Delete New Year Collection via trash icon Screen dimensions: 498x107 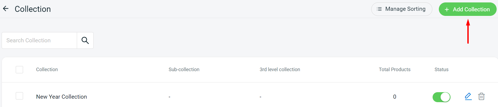(481, 96)
